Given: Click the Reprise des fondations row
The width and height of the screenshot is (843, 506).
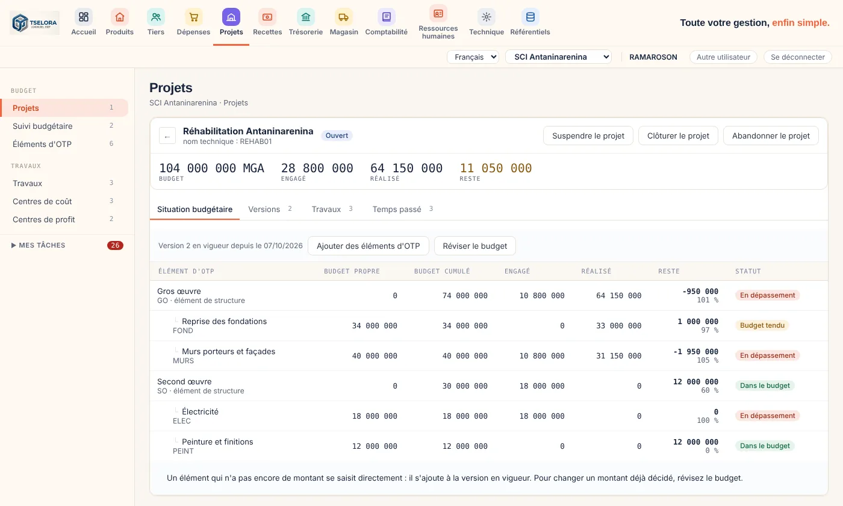Looking at the screenshot, I should [x=488, y=326].
